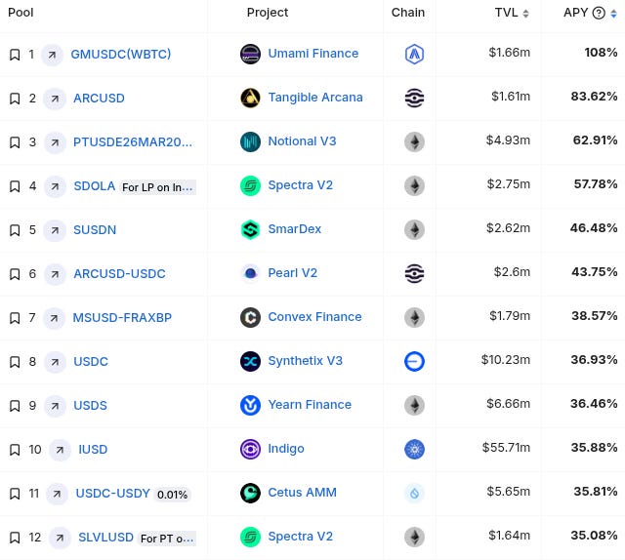Click the Project column header
The height and width of the screenshot is (560, 625).
pyautogui.click(x=268, y=13)
